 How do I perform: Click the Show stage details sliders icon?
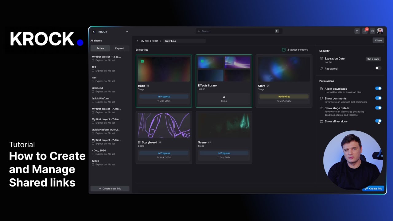321,108
